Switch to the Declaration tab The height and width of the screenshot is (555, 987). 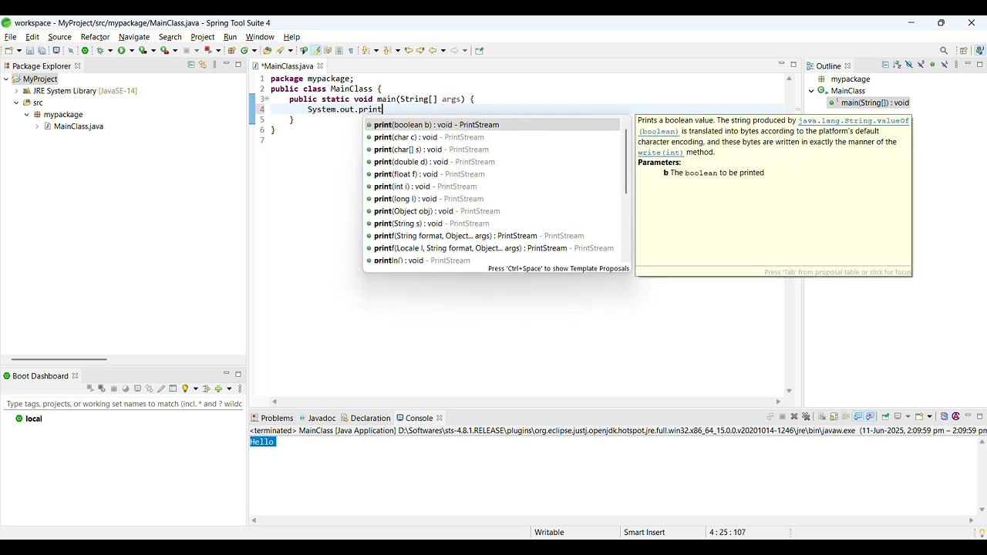pyautogui.click(x=366, y=418)
